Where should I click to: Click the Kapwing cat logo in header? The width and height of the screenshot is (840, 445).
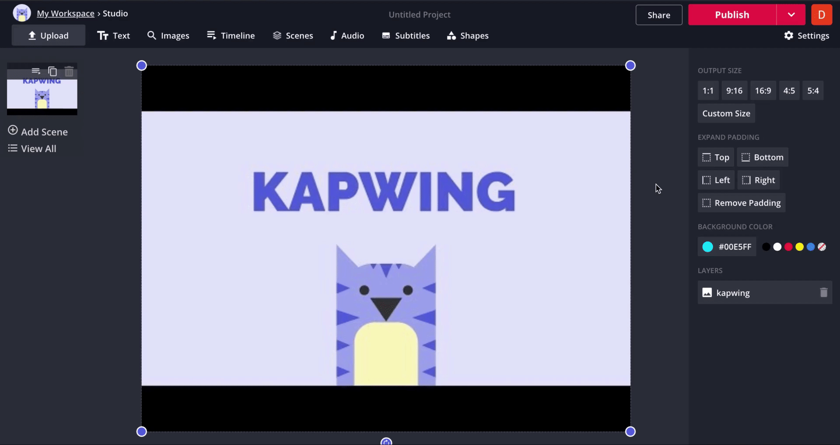coord(21,14)
